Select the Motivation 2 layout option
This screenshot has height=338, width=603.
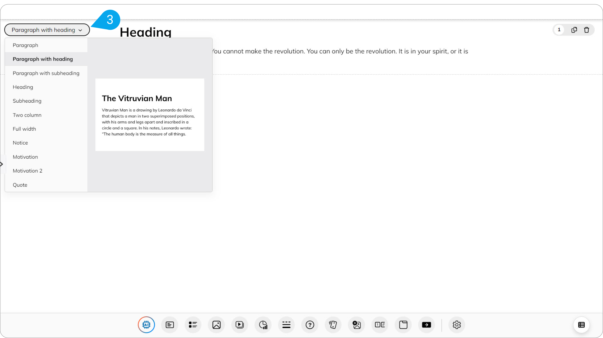click(x=46, y=171)
